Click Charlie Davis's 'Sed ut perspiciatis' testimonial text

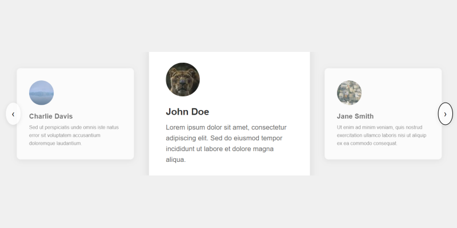(74, 135)
